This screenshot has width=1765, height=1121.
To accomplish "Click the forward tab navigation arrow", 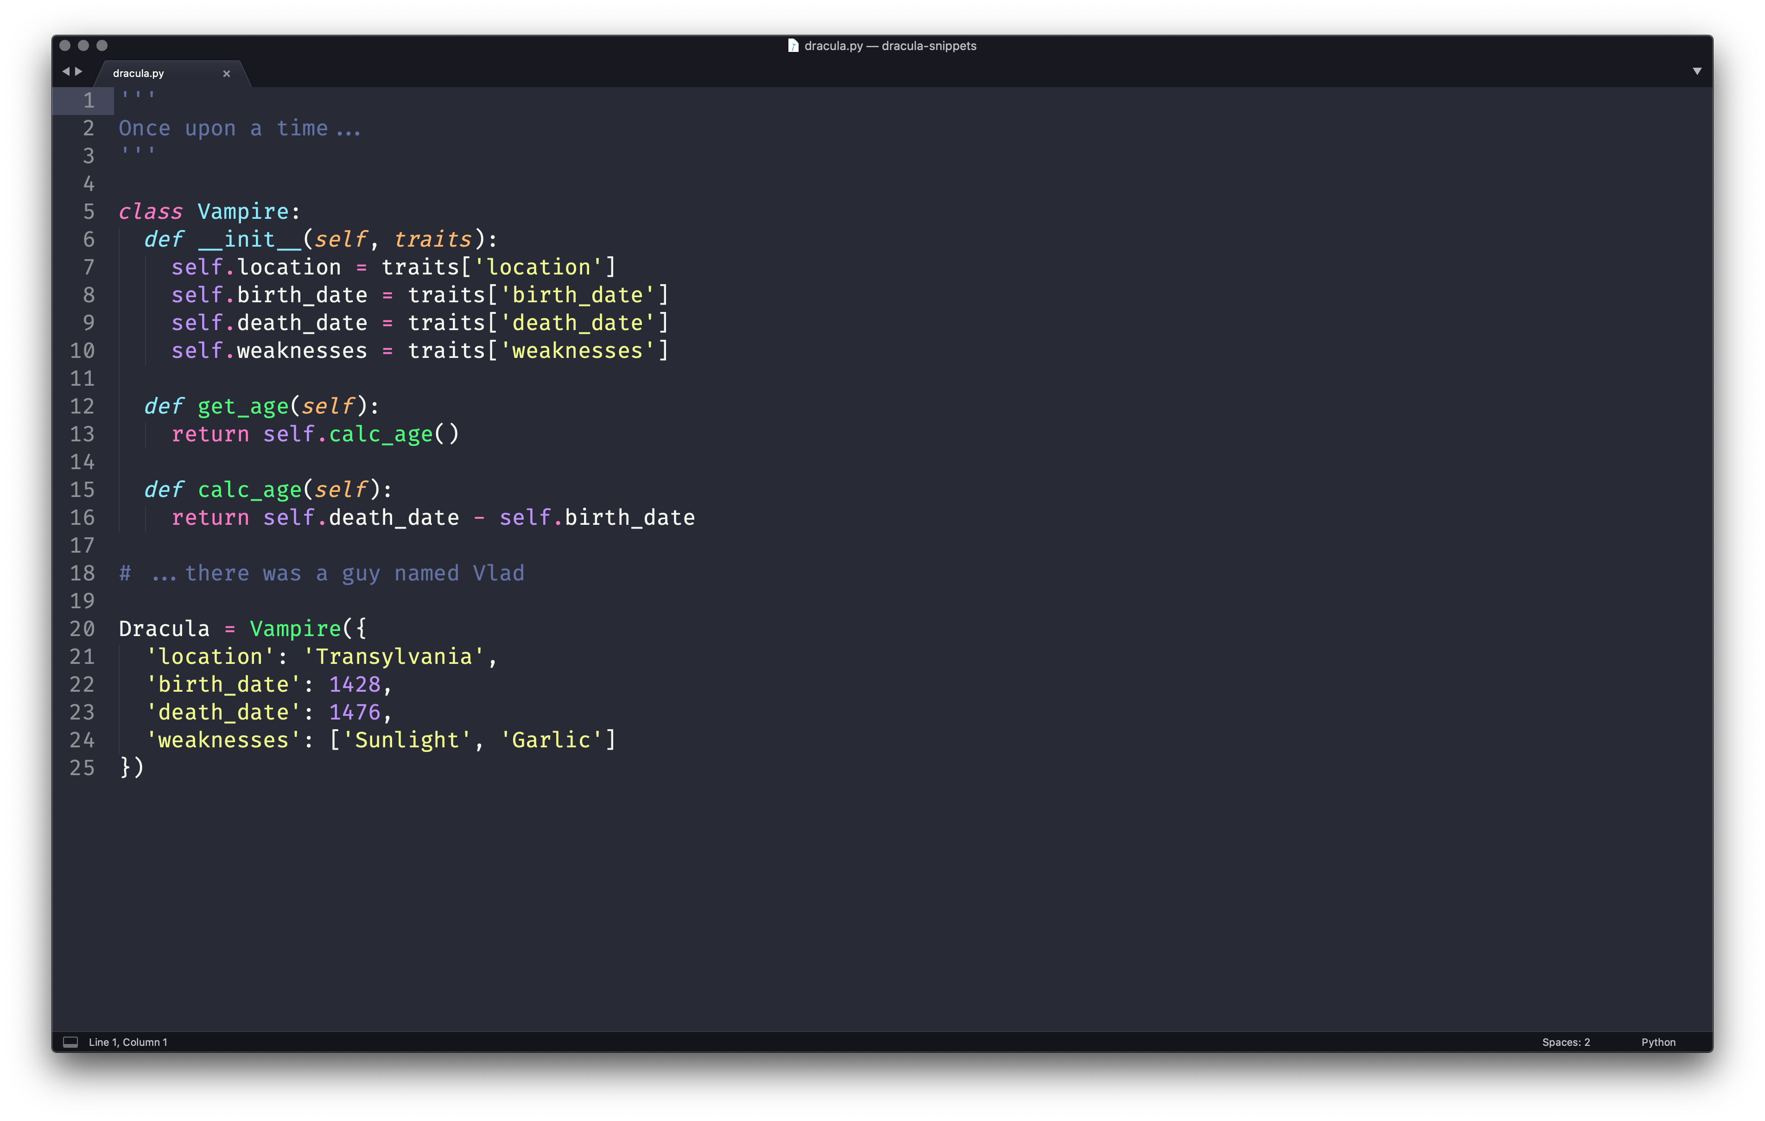I will (79, 71).
